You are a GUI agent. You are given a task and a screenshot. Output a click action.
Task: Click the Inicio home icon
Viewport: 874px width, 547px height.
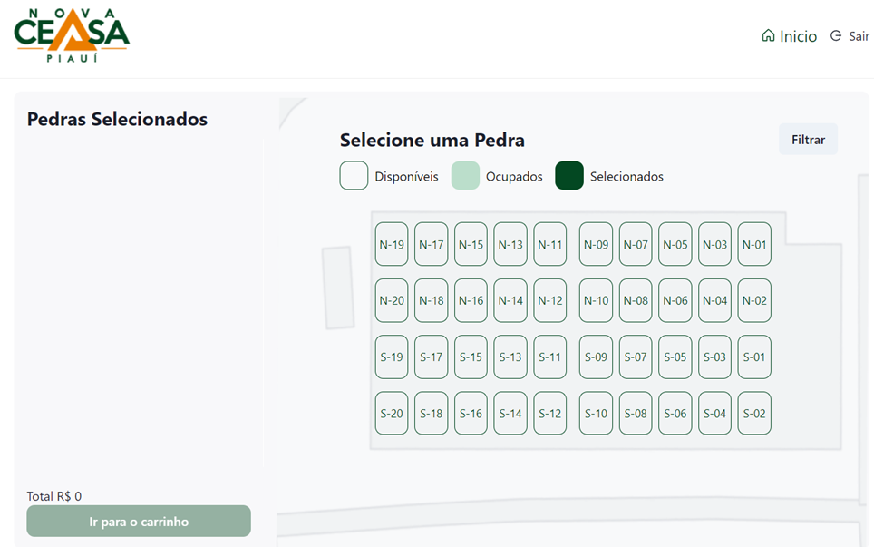[x=769, y=36]
